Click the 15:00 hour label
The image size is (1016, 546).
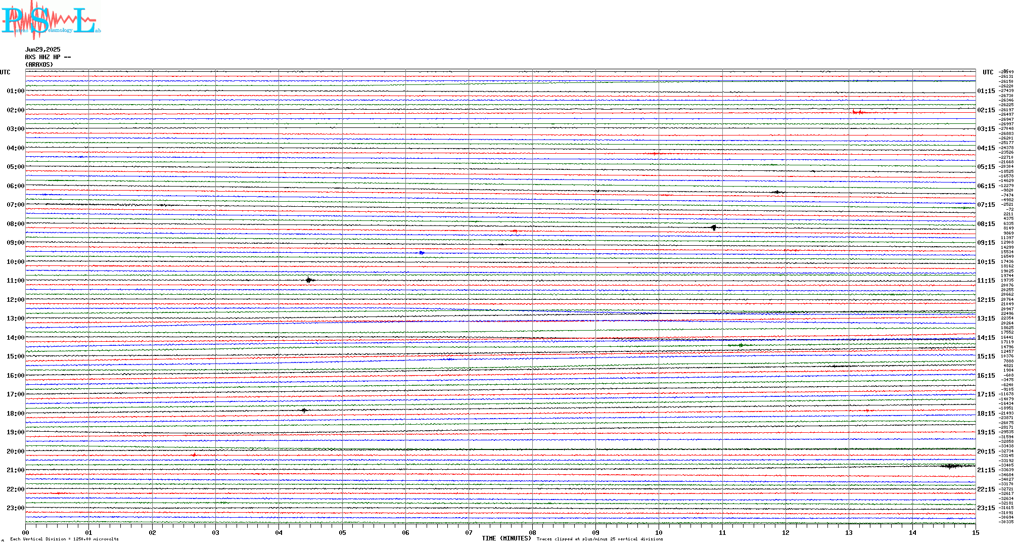point(16,356)
